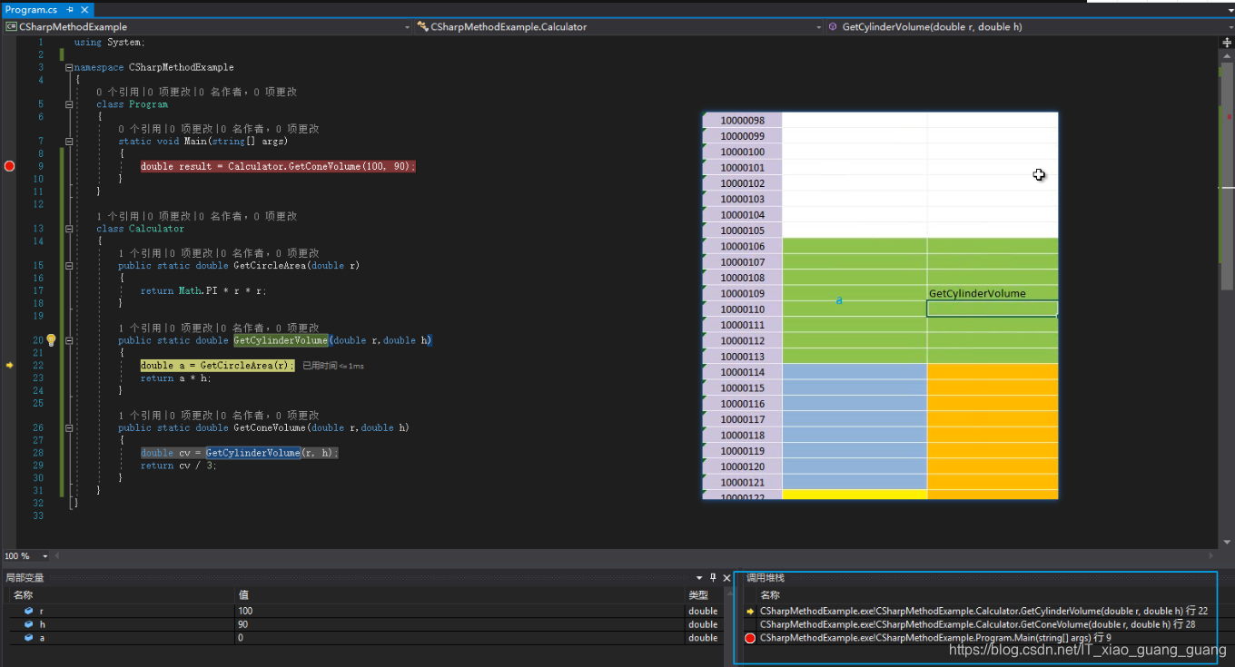
Task: Open the CSharpMethodExample project dropdown
Action: [x=207, y=27]
